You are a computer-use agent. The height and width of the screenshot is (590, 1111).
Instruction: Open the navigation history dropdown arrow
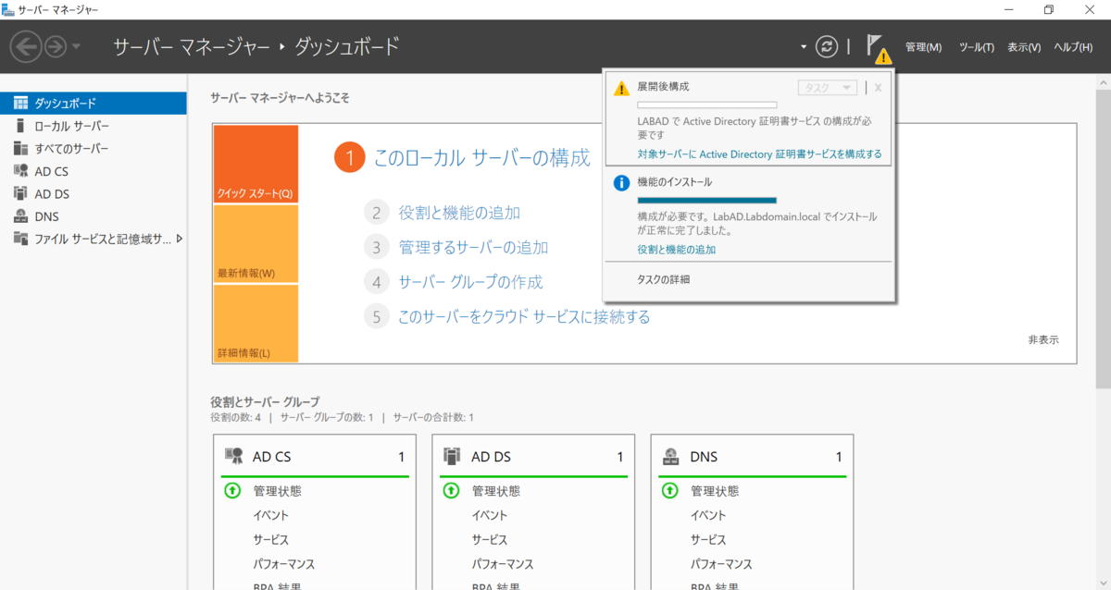(x=77, y=46)
